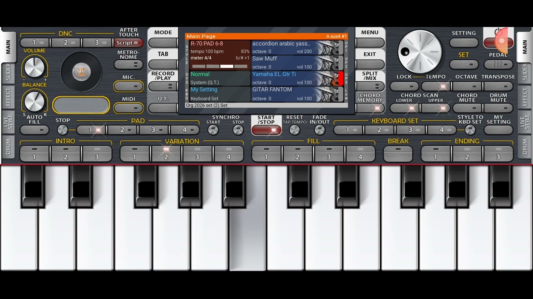Toggle the Drum Mute button

coord(498,108)
